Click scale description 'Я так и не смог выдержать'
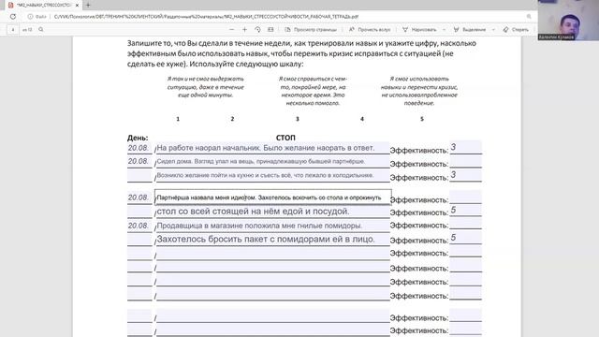This screenshot has width=599, height=337. click(206, 87)
